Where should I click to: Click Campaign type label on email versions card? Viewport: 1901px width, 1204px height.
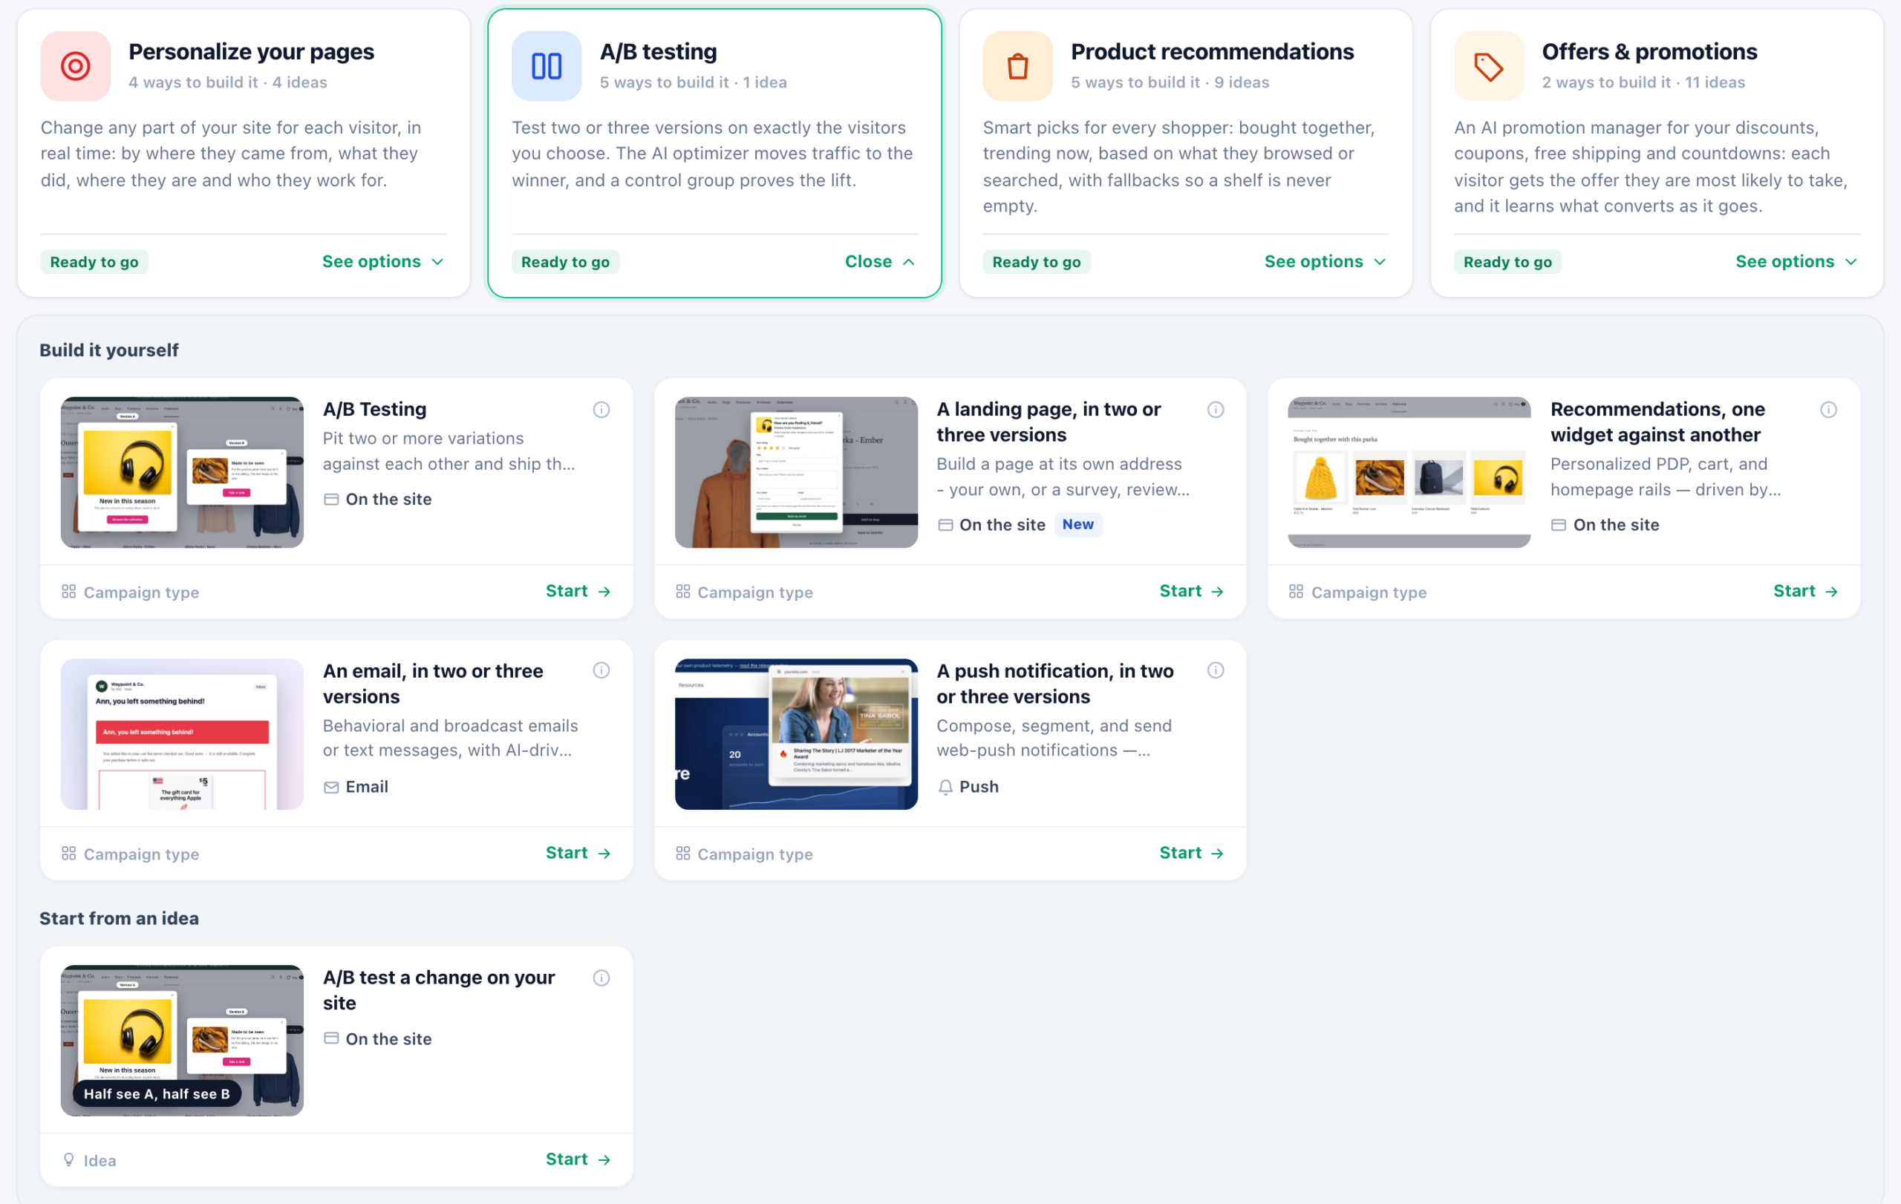141,854
